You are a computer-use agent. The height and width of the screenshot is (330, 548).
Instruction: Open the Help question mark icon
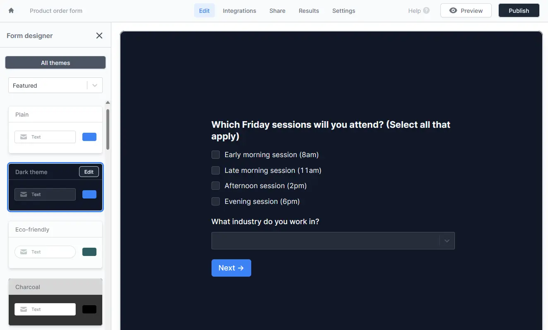pyautogui.click(x=426, y=11)
